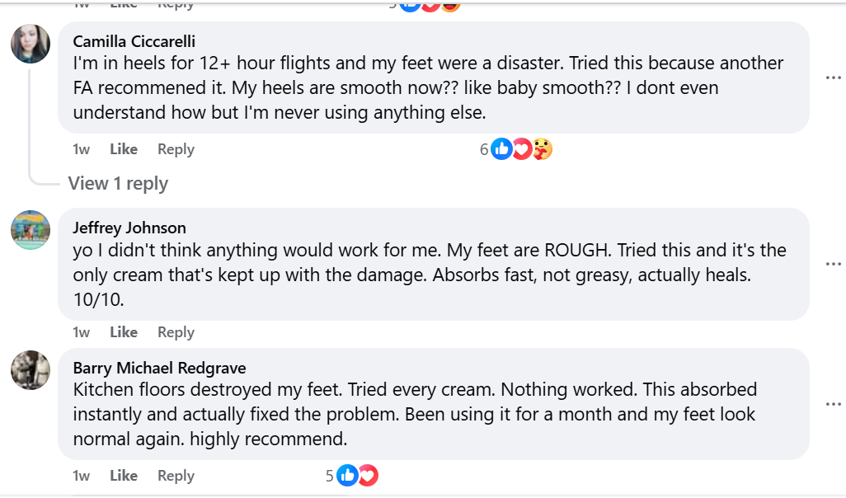Open Jeffrey Johnson's profile name link
The width and height of the screenshot is (846, 498).
[x=129, y=228]
